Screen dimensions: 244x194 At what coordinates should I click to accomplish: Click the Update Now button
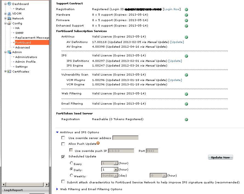tap(220, 157)
